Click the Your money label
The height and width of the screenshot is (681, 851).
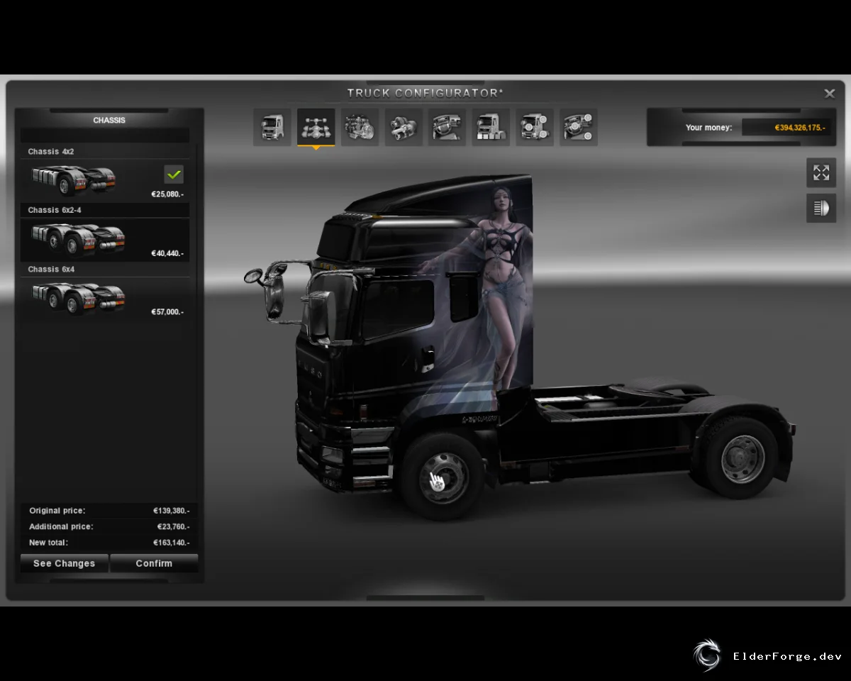pos(708,128)
